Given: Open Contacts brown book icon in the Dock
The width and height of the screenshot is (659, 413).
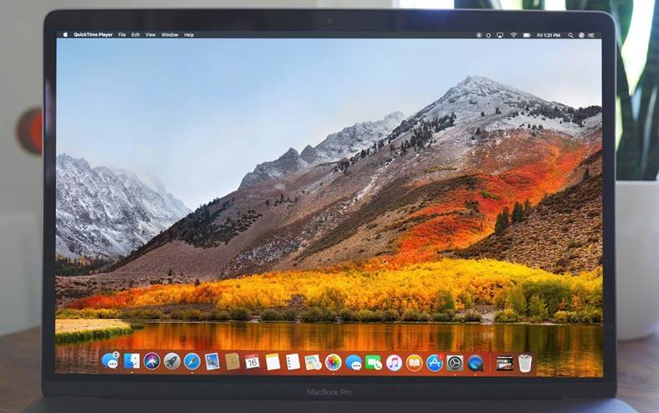Looking at the screenshot, I should click(232, 361).
